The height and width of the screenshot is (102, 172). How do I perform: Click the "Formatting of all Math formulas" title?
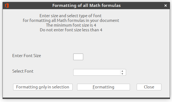[87, 6]
